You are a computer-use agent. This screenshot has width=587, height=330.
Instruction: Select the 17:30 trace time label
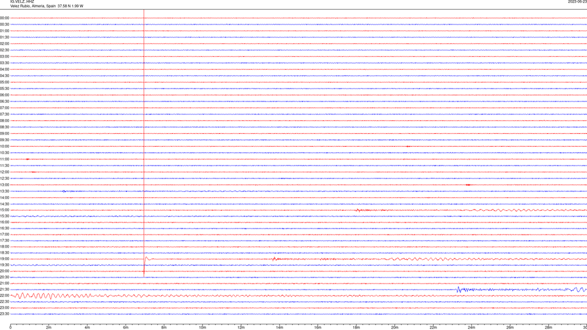point(4,241)
